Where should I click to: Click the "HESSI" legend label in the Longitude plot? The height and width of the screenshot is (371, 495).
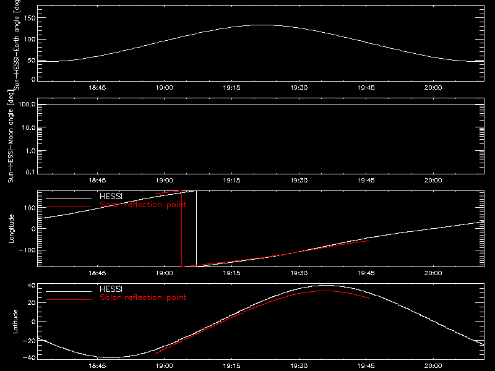111,196
